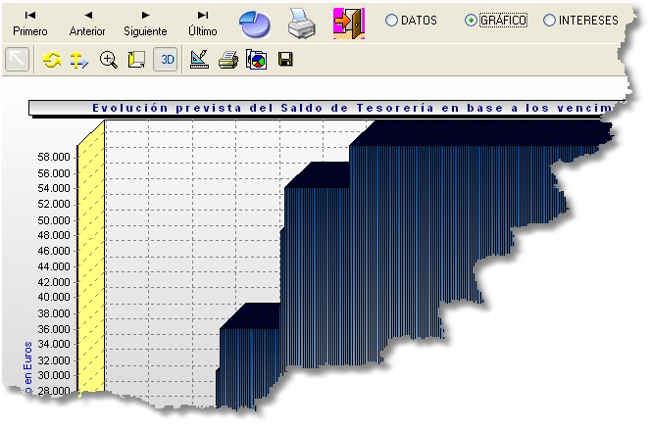The width and height of the screenshot is (651, 430).
Task: Activate the chart rotate tool
Action: click(x=52, y=60)
